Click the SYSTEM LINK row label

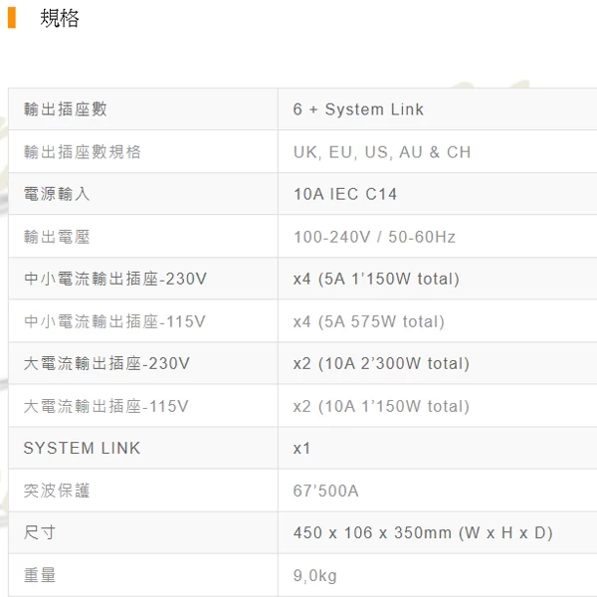82,448
